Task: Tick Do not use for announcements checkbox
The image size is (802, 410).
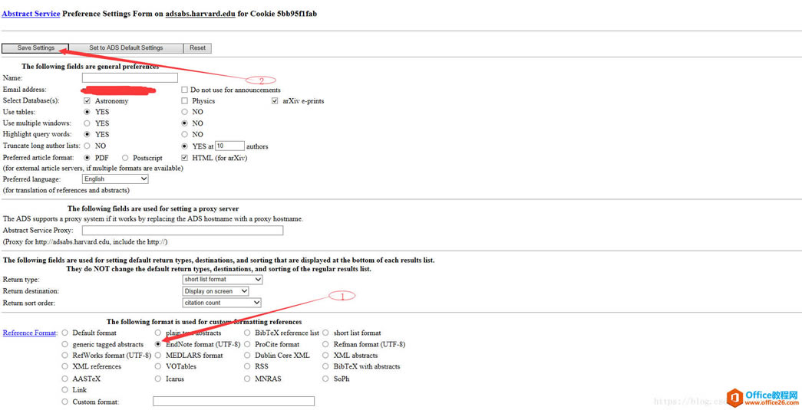Action: click(185, 90)
